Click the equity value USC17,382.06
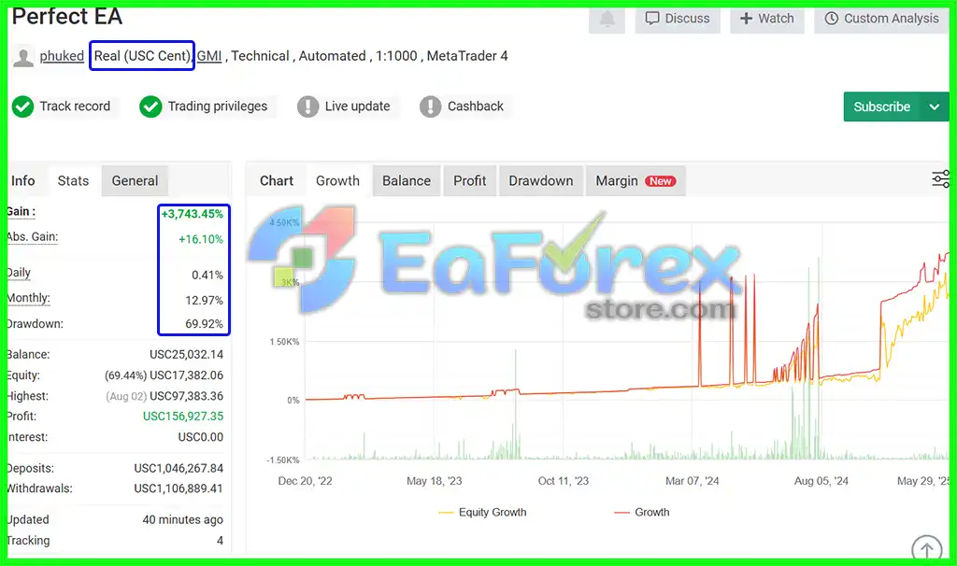This screenshot has width=957, height=566. coord(187,375)
